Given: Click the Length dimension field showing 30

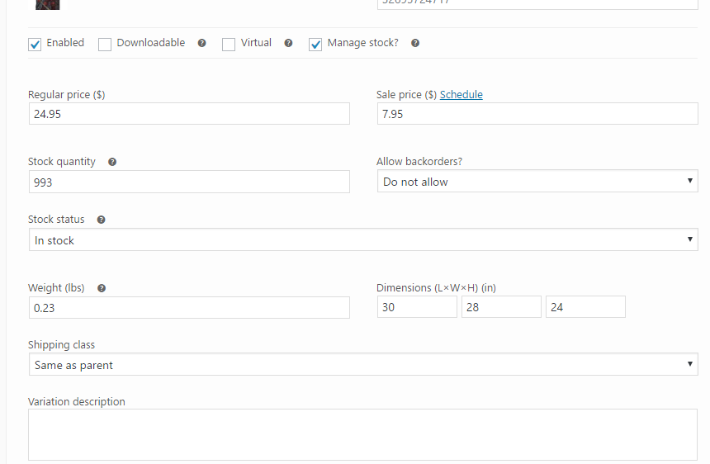Looking at the screenshot, I should [417, 307].
